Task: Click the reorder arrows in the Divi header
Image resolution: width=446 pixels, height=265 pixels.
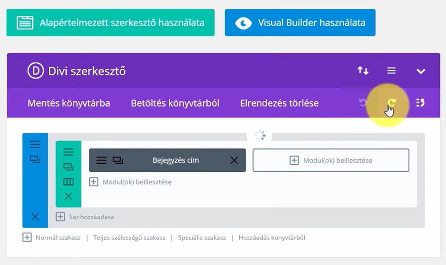Action: [363, 71]
